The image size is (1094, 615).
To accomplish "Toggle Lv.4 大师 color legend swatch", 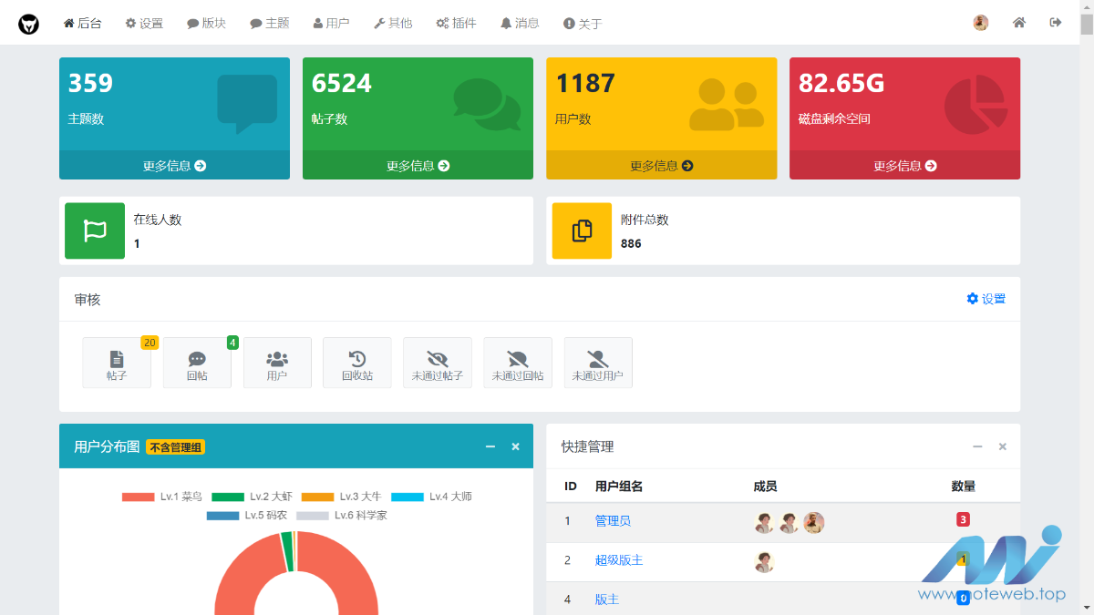I will pyautogui.click(x=408, y=497).
